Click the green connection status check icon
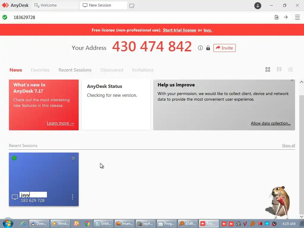 [5, 17]
